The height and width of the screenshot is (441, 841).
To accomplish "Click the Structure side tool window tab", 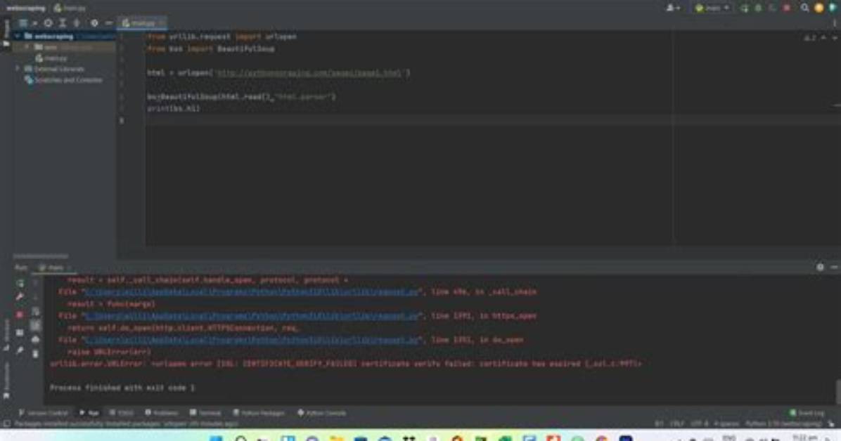I will [x=6, y=335].
